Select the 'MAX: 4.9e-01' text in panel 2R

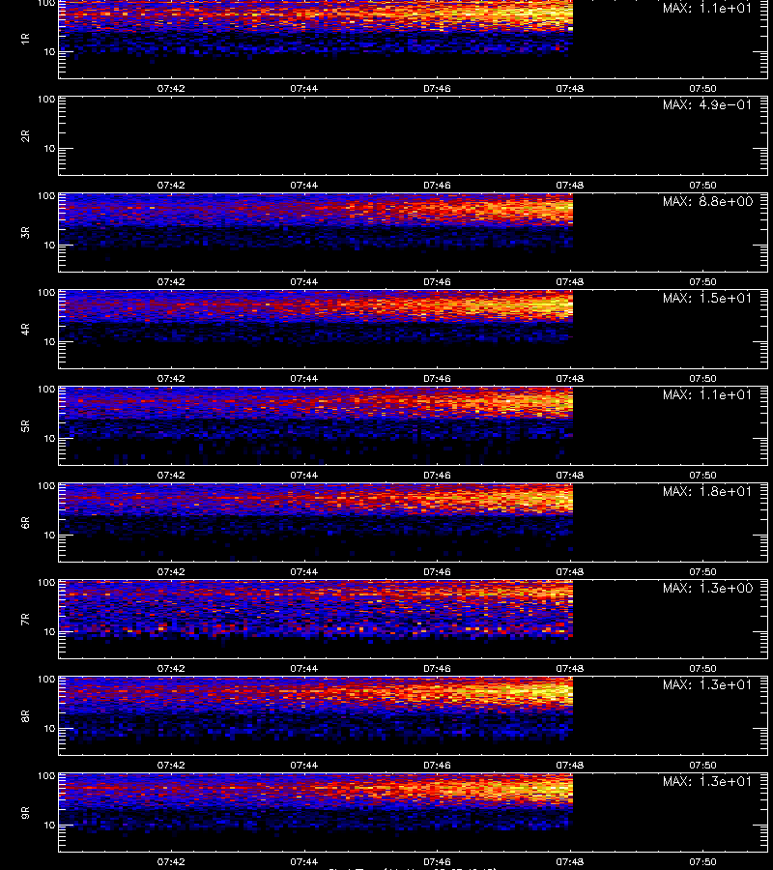[707, 104]
